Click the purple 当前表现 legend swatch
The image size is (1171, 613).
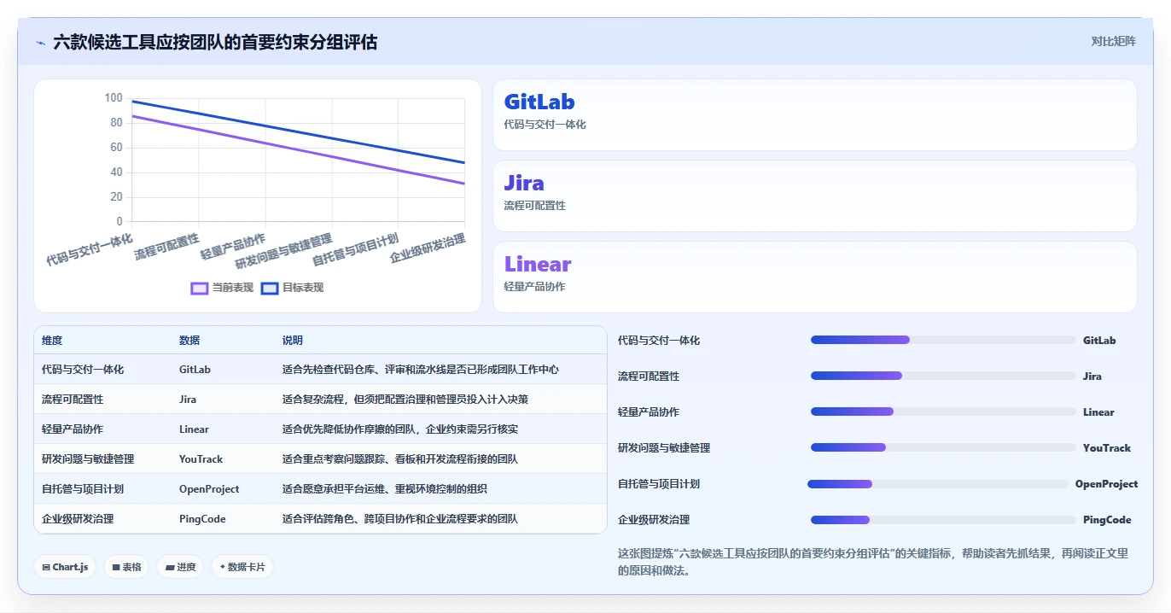click(x=200, y=288)
